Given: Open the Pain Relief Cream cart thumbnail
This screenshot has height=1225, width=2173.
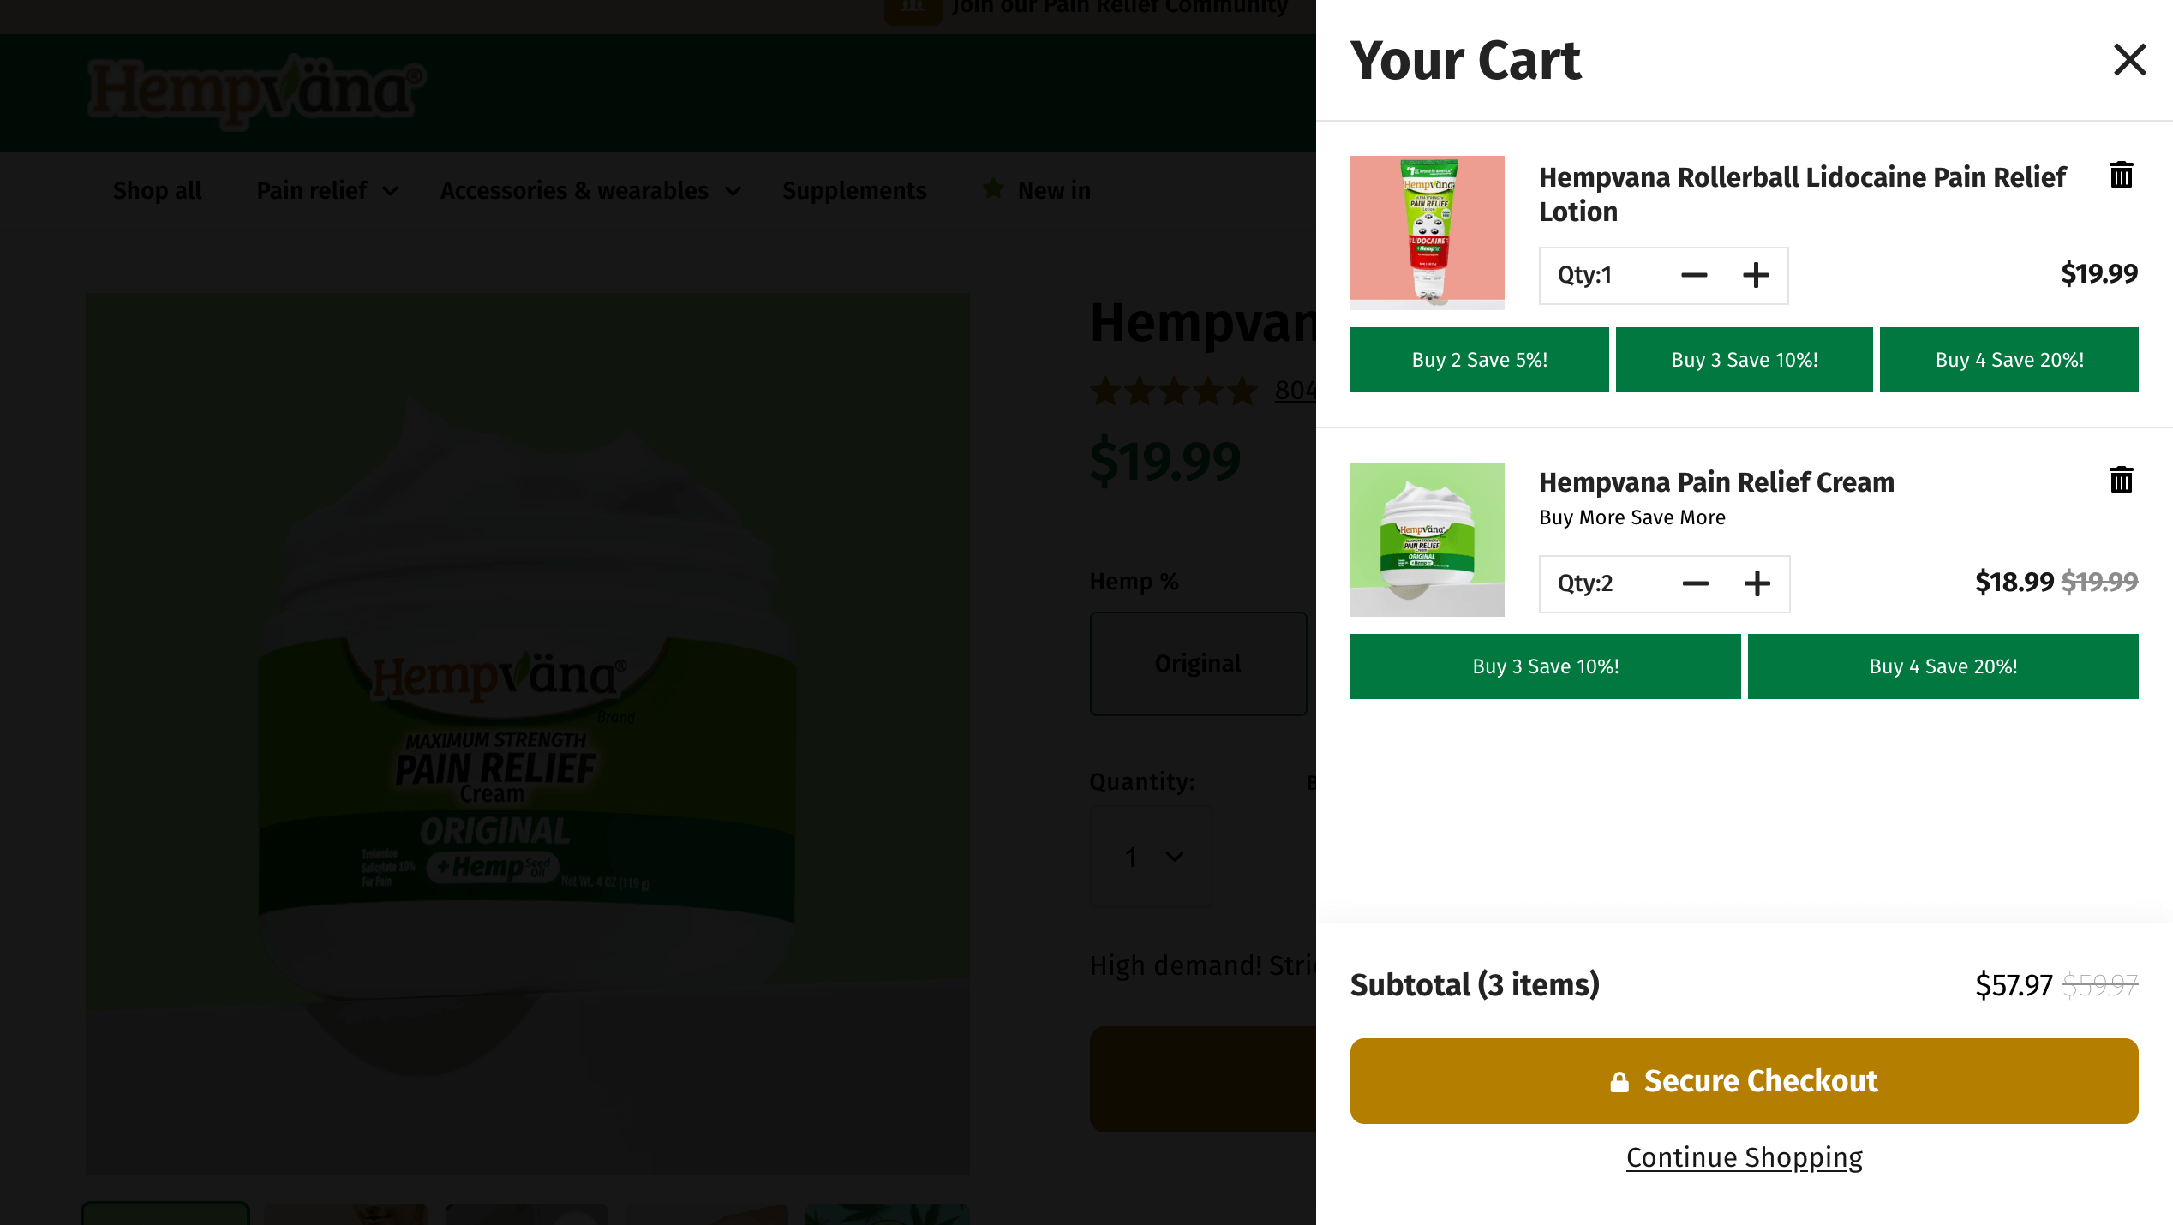Looking at the screenshot, I should click(x=1427, y=540).
